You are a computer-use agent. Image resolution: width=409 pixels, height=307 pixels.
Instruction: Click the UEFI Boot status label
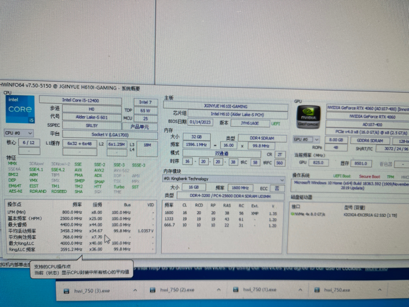(342, 176)
